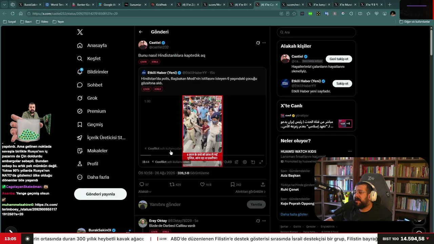Image resolution: width=434 pixels, height=244 pixels.
Task: Click the browser home icon
Action: (x=21, y=14)
